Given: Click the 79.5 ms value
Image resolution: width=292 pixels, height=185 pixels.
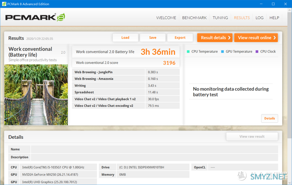Looking at the screenshot, I should (x=153, y=106).
